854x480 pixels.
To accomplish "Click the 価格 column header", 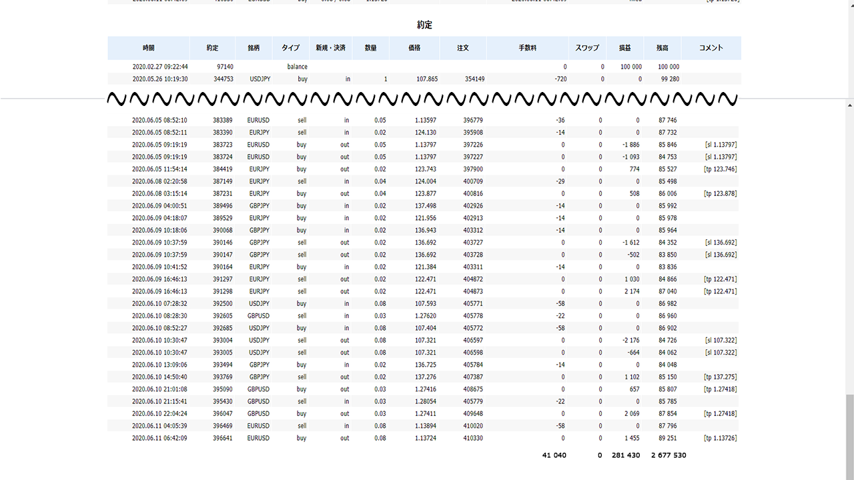I will pyautogui.click(x=414, y=48).
